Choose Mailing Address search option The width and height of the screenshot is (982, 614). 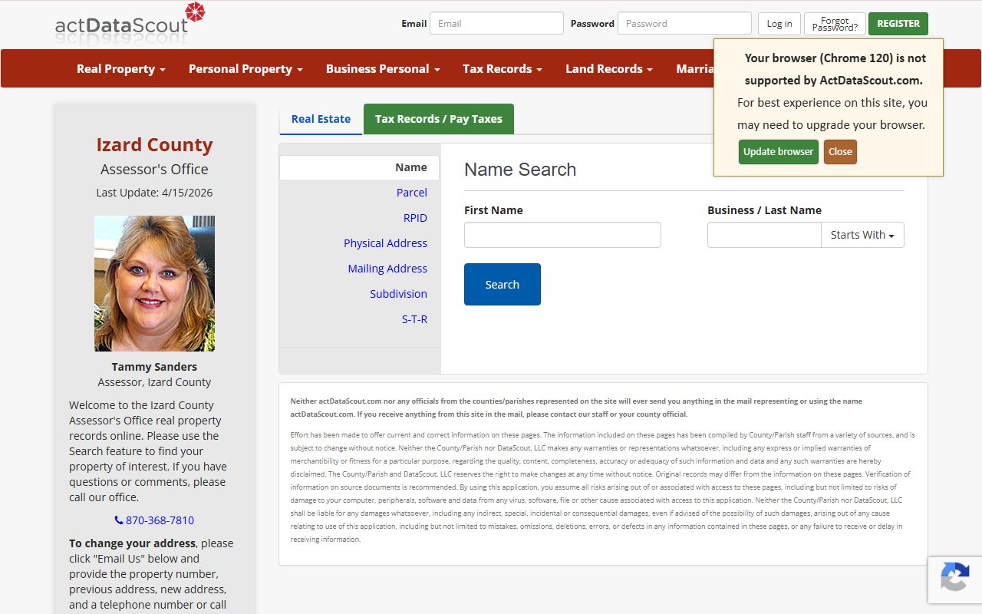387,269
